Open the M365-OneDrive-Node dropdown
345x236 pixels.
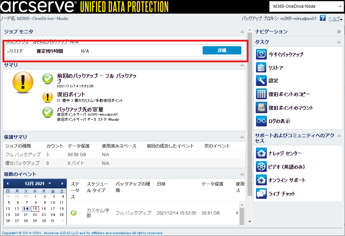(306, 6)
